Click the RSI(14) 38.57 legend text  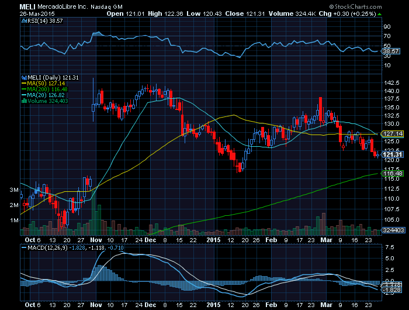click(x=45, y=21)
